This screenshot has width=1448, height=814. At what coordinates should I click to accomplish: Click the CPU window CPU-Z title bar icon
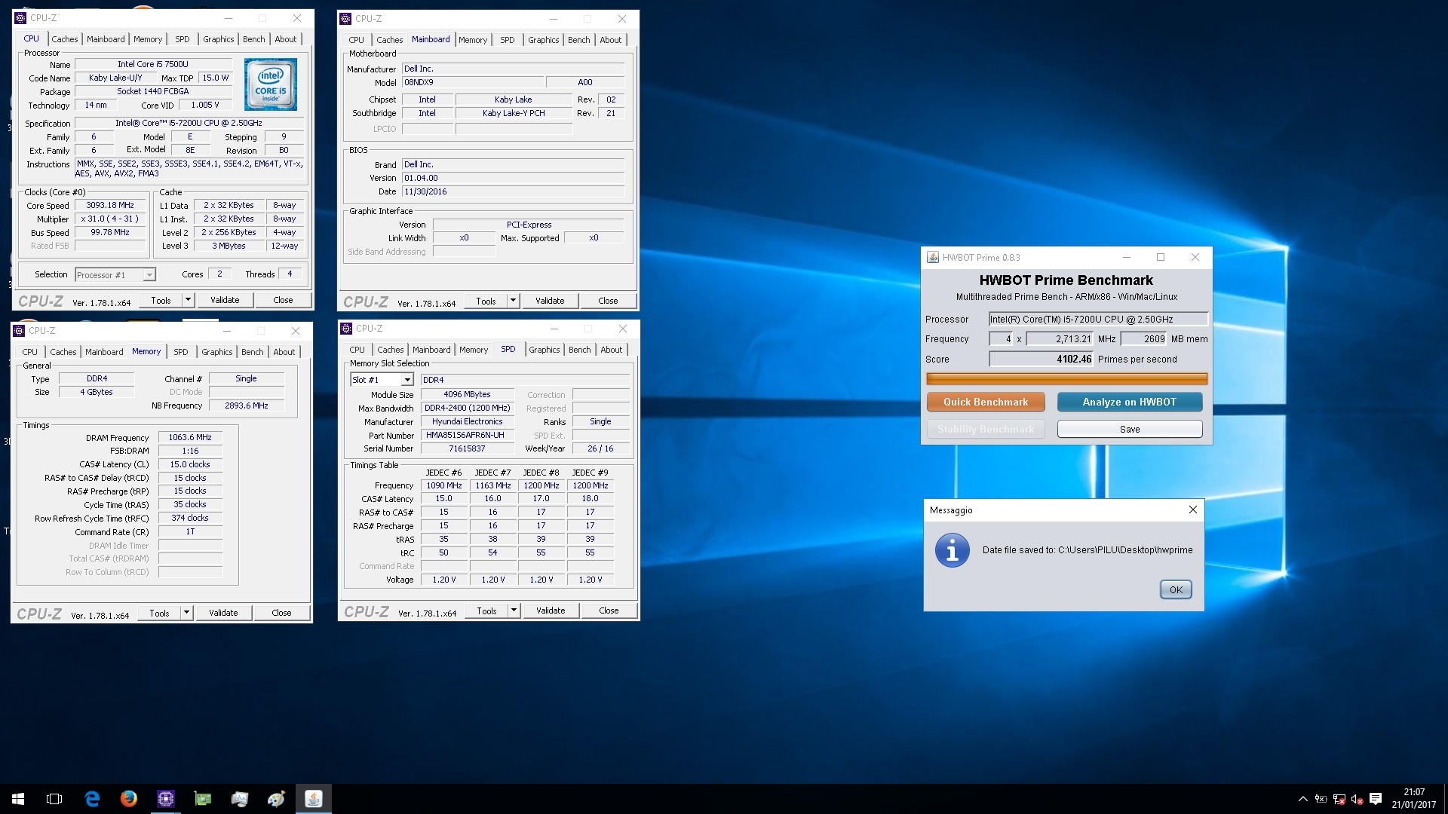21,18
